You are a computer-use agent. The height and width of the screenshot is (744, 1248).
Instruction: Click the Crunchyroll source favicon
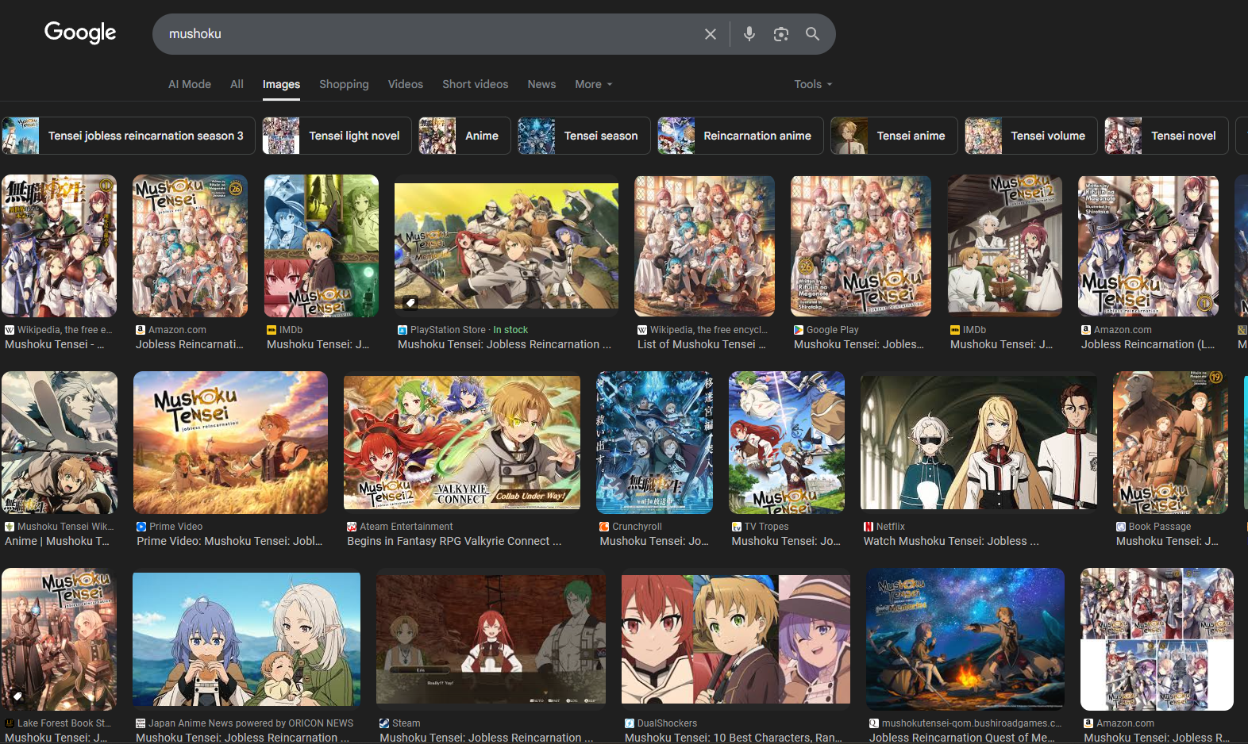tap(604, 527)
